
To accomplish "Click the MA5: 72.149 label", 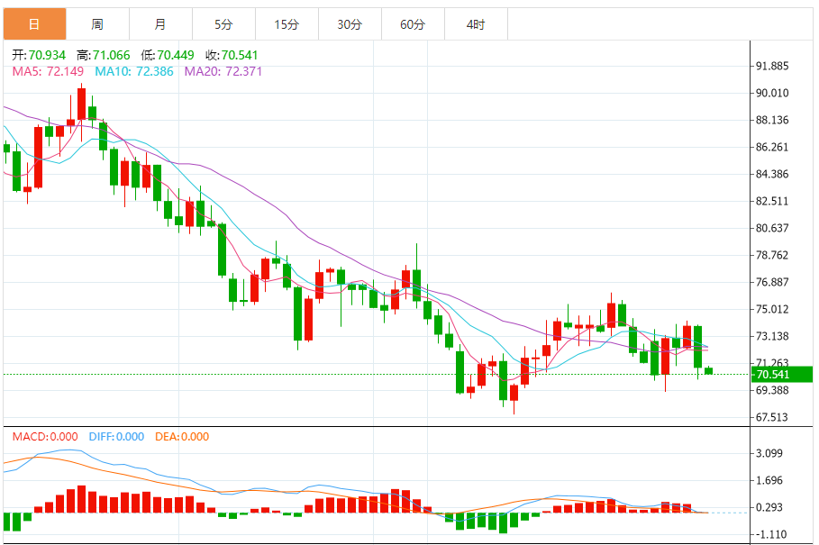I will (x=48, y=71).
